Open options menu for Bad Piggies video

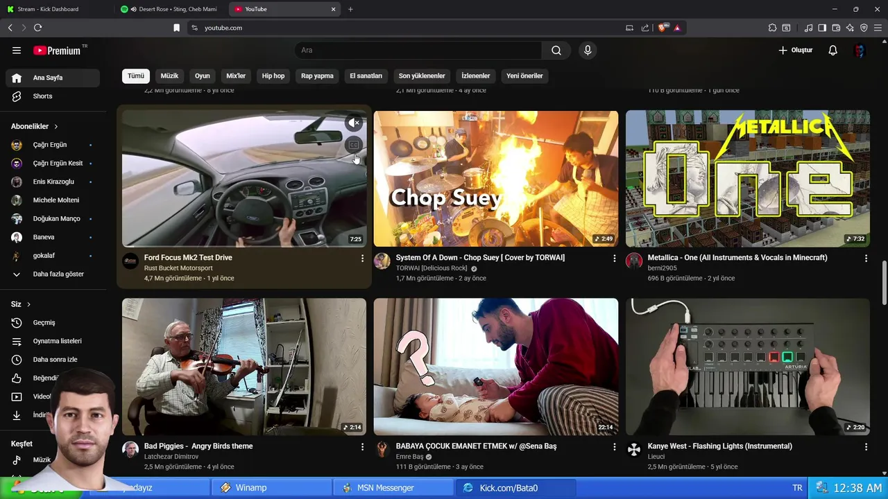pos(362,447)
